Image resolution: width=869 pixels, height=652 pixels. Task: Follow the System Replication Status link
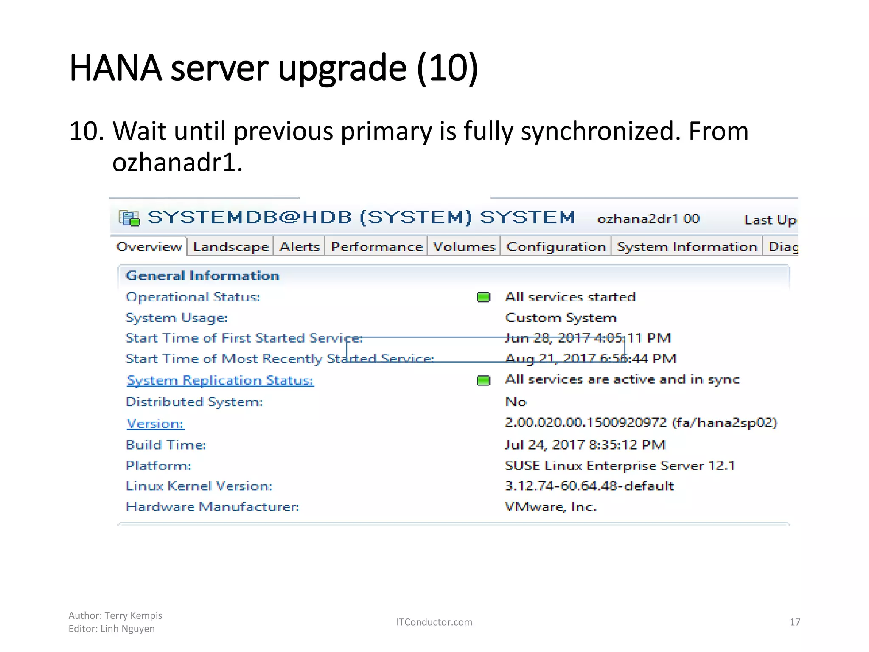click(220, 380)
